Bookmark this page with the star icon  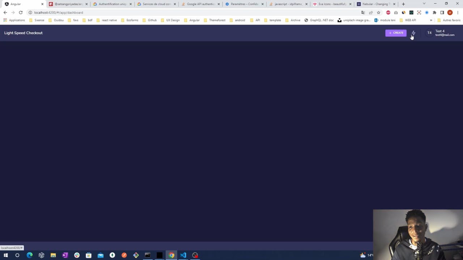[x=379, y=13]
